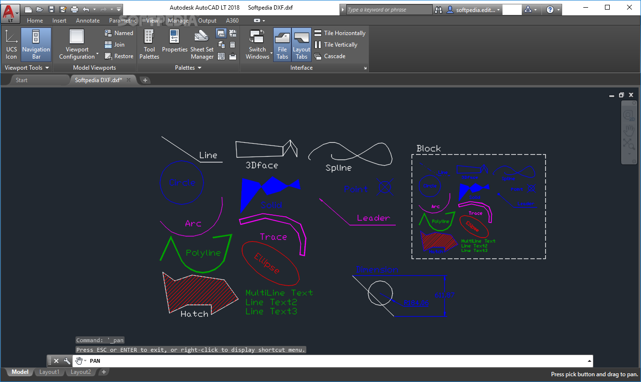Click the UCS Icon tool
The height and width of the screenshot is (382, 641).
point(12,44)
